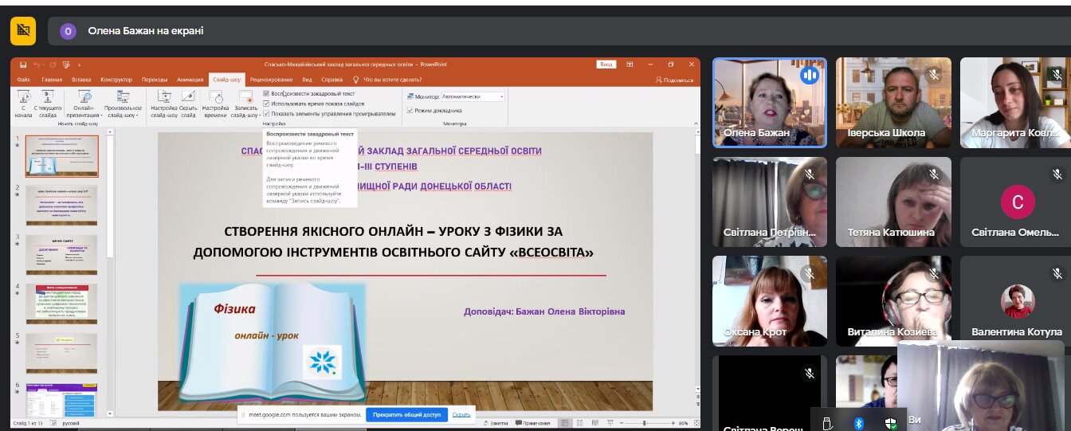
Task: Switch to the Анимация ribbon tab
Action: [190, 80]
